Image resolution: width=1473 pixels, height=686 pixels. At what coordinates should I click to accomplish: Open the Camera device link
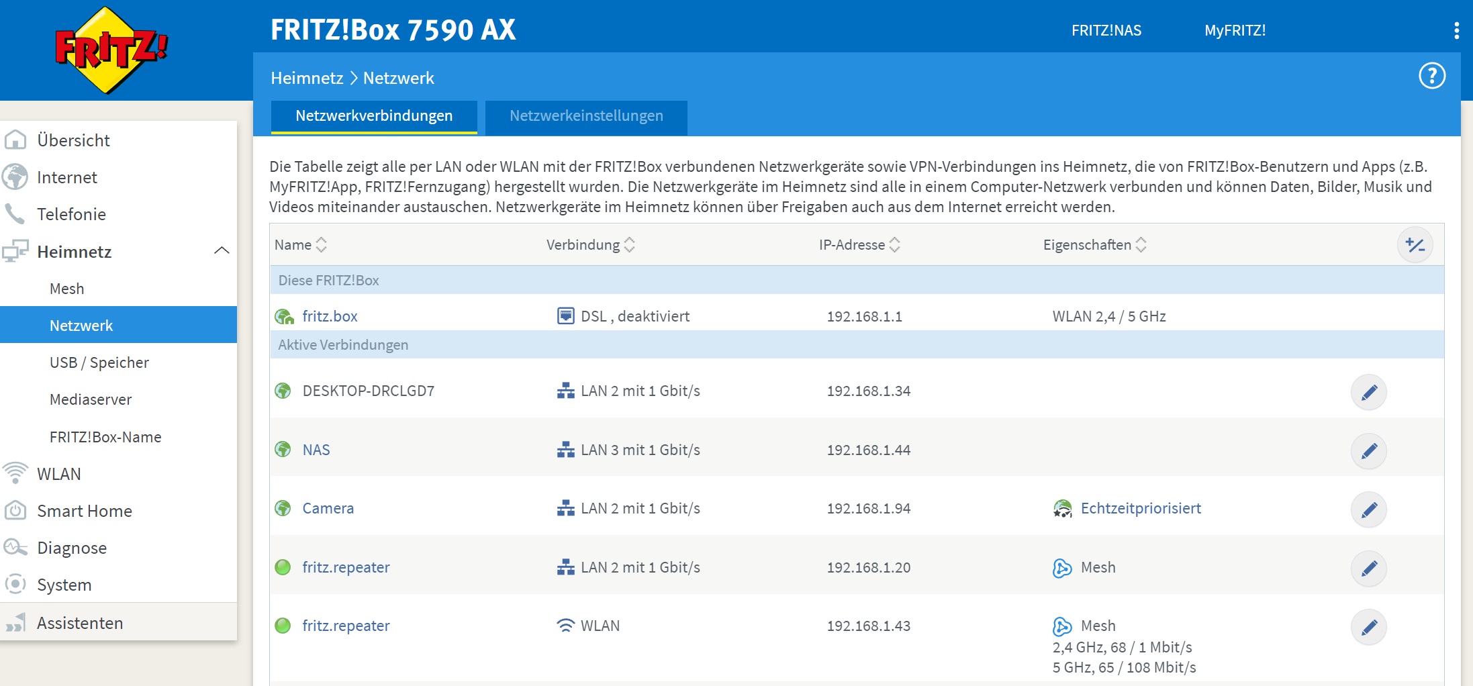328,508
